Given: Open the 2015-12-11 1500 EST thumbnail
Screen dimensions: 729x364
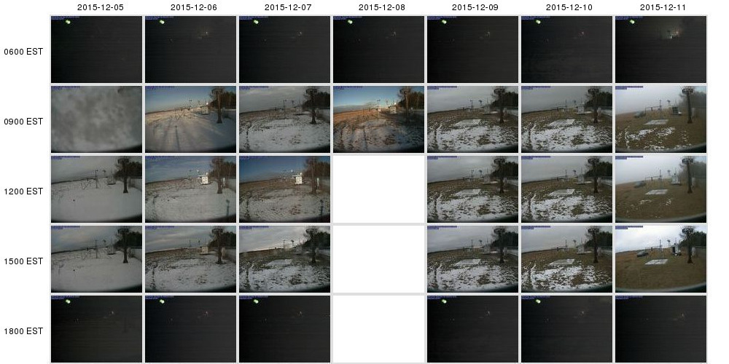Looking at the screenshot, I should (660, 259).
